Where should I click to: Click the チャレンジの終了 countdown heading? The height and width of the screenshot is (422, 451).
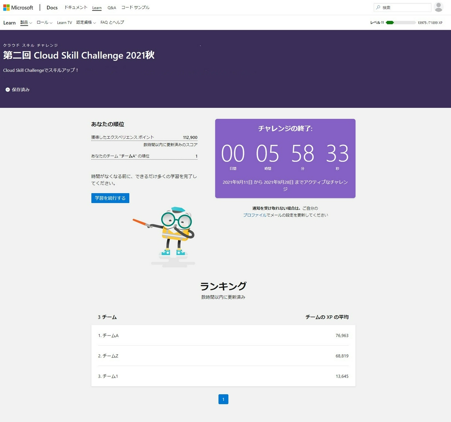coord(285,129)
